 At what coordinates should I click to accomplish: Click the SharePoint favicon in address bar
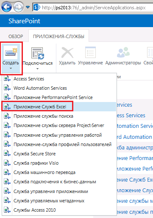(x=37, y=7)
